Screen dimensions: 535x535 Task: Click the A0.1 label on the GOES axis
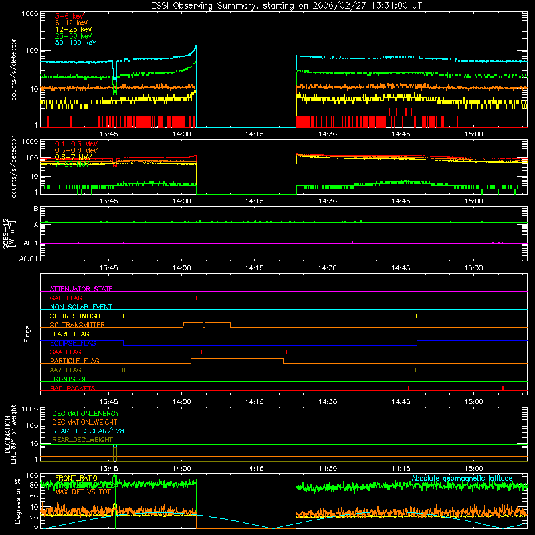(x=30, y=243)
